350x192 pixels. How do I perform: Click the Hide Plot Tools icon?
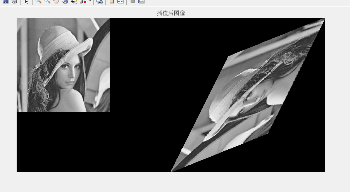(x=133, y=1)
